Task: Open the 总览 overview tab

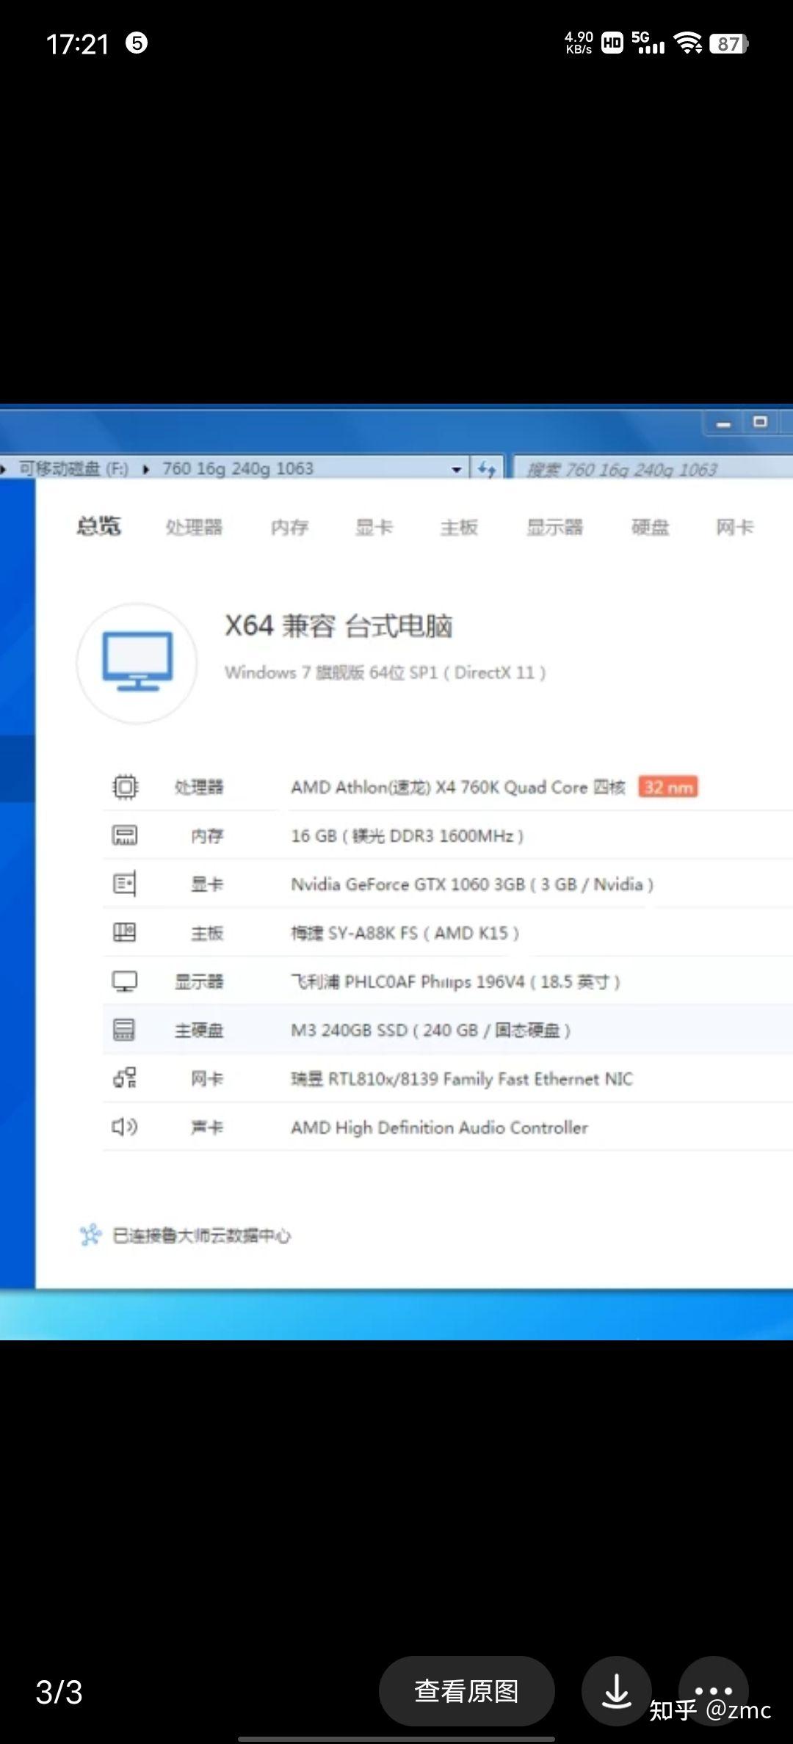Action: pos(99,526)
